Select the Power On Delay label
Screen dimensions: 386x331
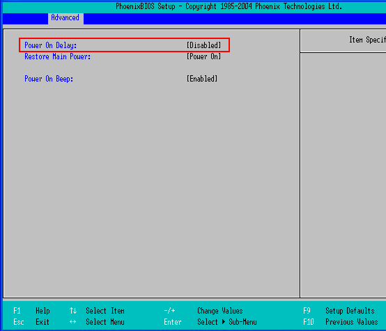coord(50,45)
